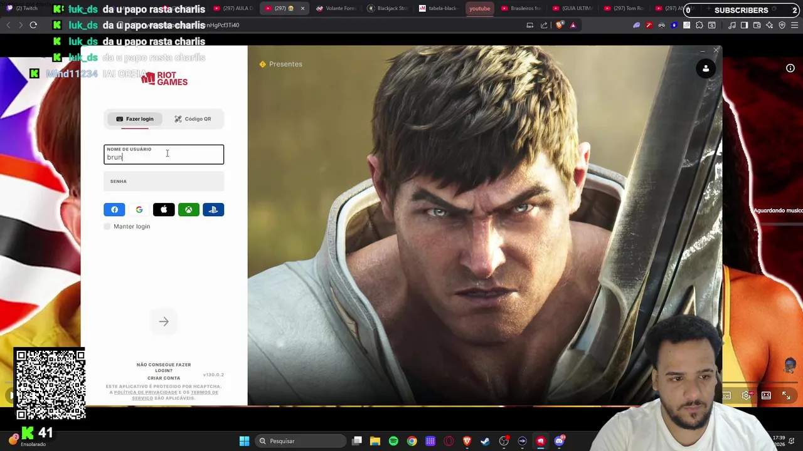Click the info icon at top right

(790, 68)
